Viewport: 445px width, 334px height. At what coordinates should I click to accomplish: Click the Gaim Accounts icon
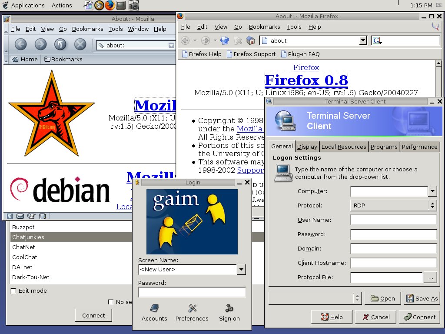click(154, 313)
